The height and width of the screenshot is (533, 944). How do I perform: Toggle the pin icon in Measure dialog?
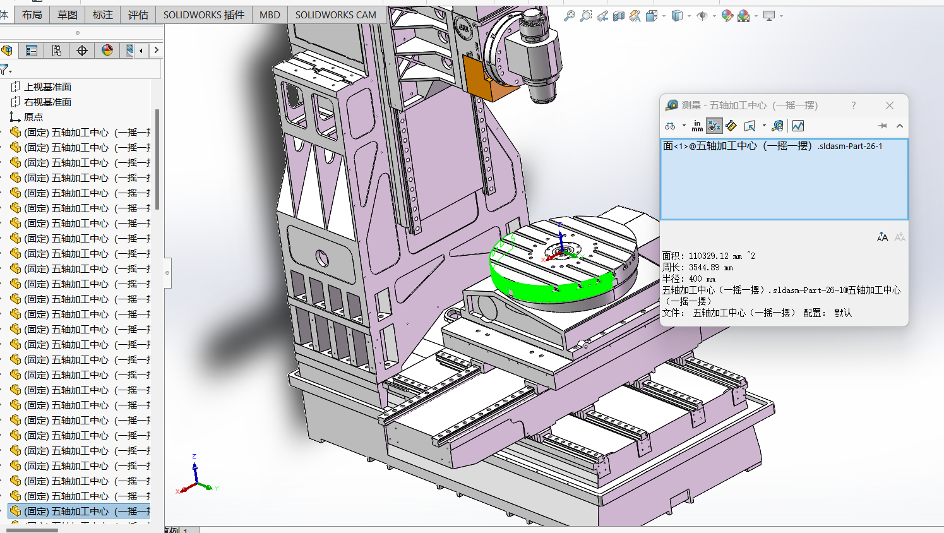coord(882,126)
